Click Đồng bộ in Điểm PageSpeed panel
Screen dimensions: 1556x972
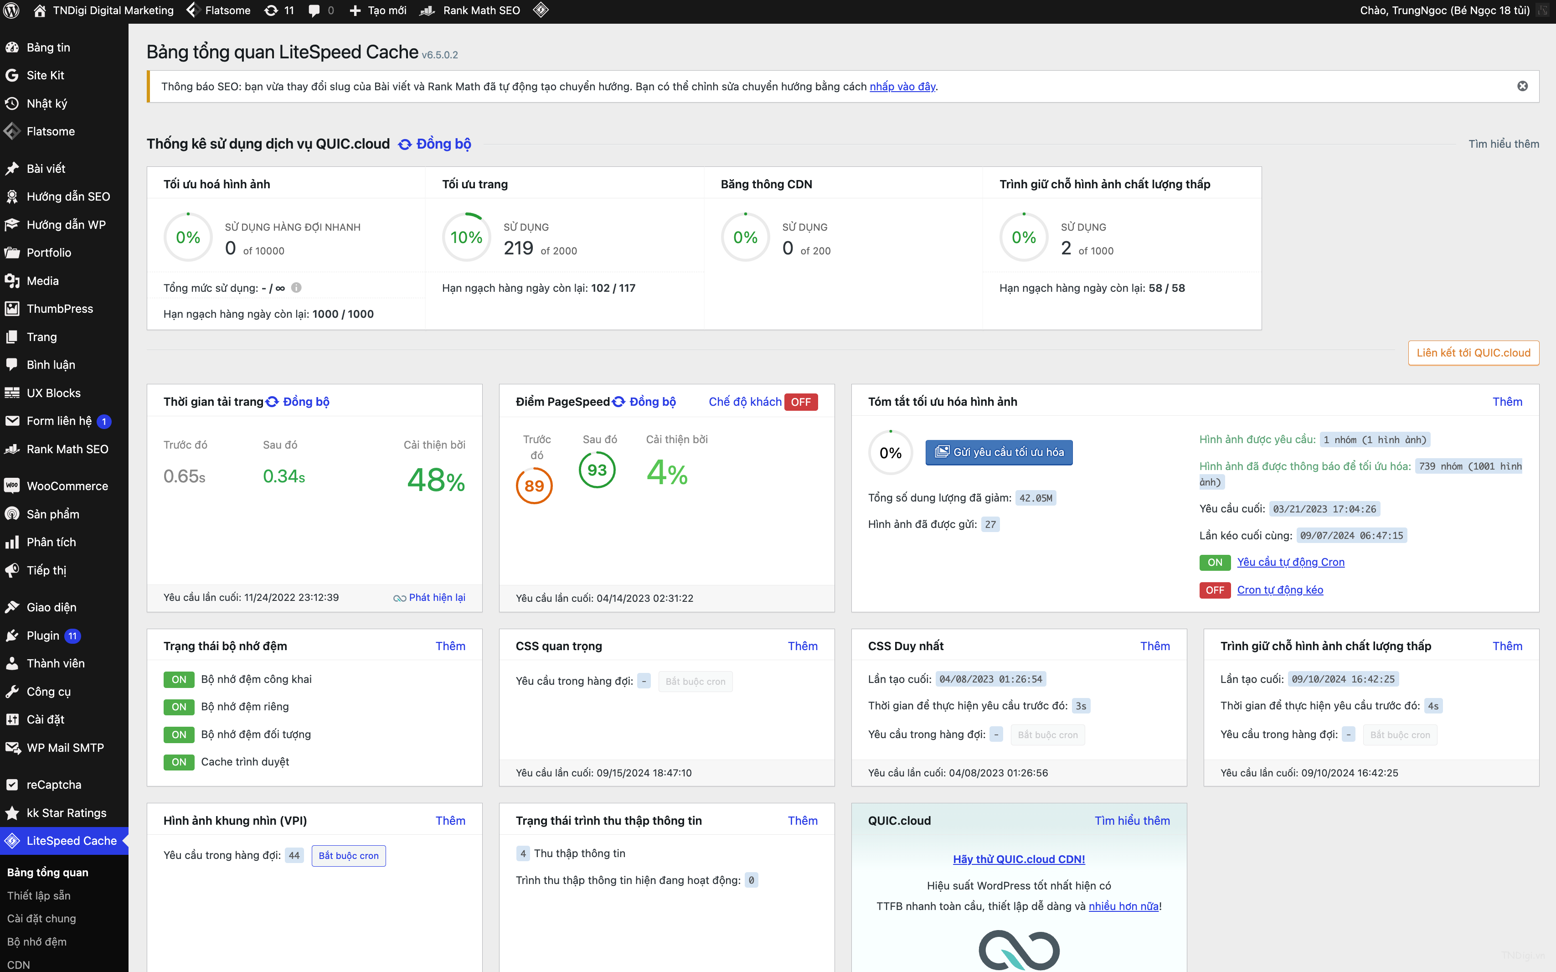(644, 402)
